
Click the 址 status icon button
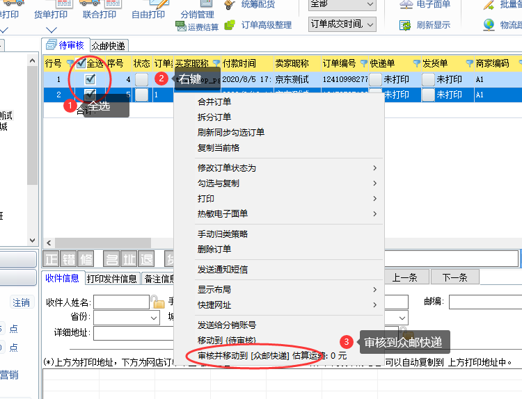129,259
